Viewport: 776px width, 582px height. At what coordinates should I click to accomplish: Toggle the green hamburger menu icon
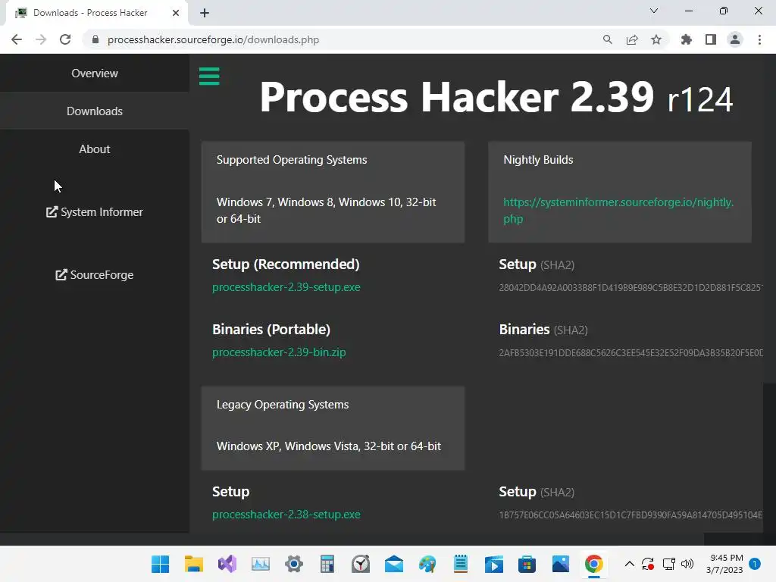click(x=209, y=77)
